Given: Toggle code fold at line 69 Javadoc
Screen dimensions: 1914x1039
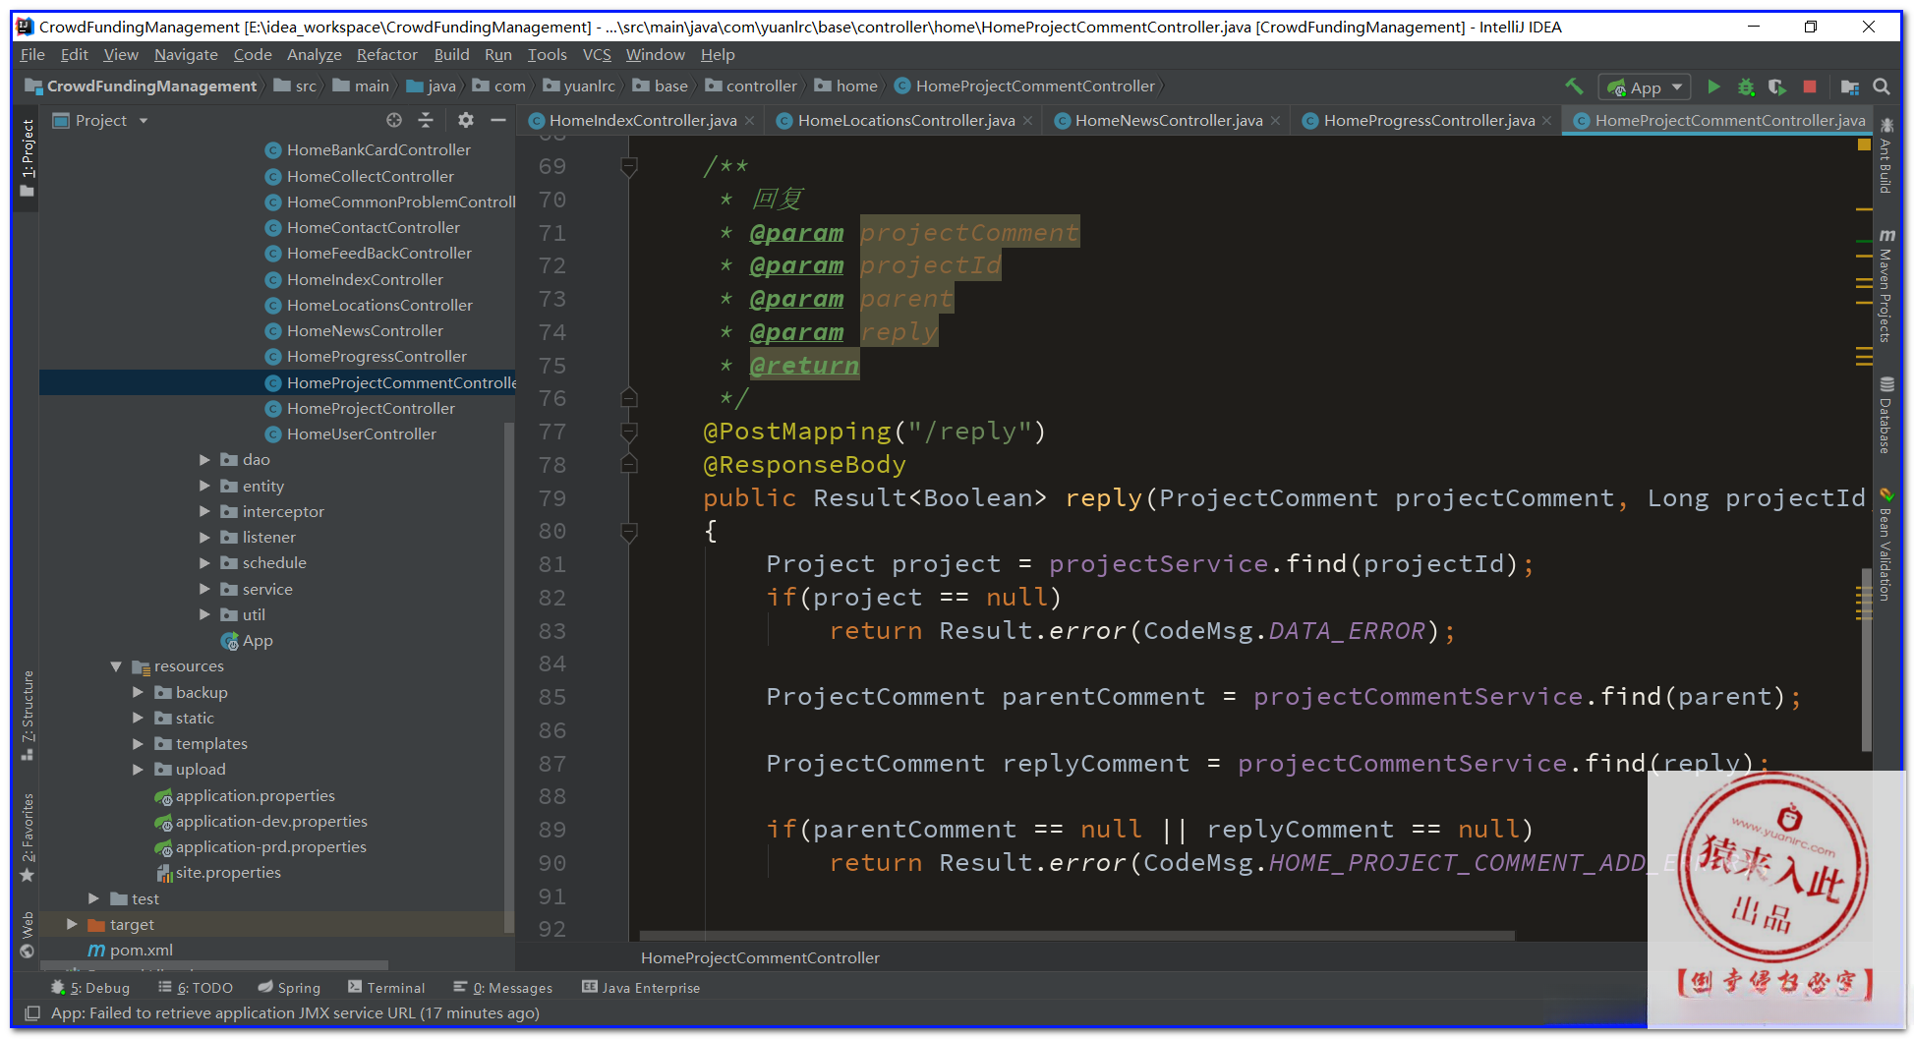Looking at the screenshot, I should coord(629,166).
